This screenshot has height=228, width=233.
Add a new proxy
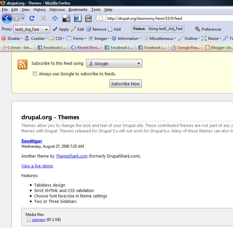tap(114, 29)
